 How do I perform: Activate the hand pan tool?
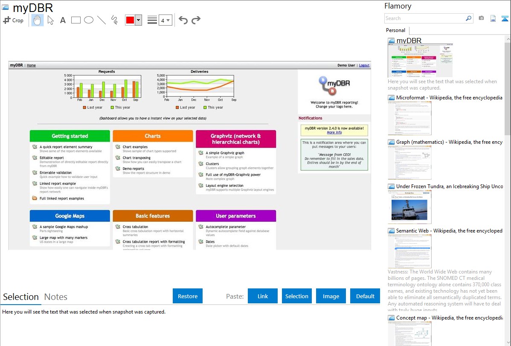[x=37, y=20]
